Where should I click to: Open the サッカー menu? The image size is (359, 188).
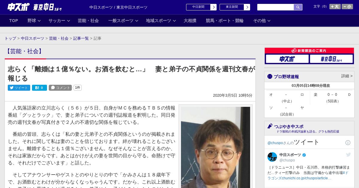click(57, 21)
